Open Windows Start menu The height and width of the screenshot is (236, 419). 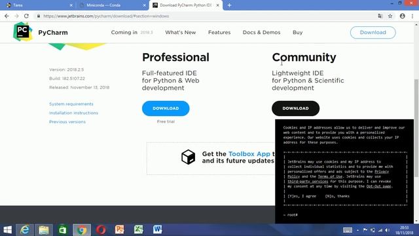[7, 230]
